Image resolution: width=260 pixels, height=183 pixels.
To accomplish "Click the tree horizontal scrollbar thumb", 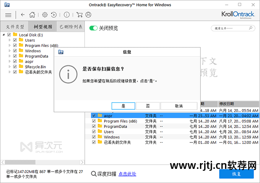I will [x=20, y=162].
